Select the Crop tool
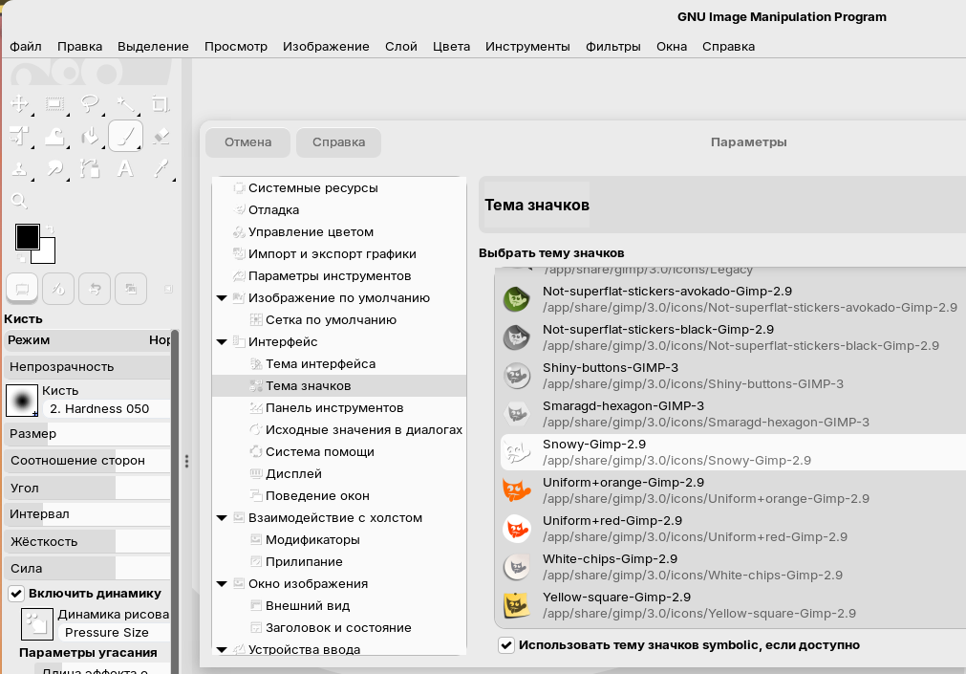 (x=161, y=103)
